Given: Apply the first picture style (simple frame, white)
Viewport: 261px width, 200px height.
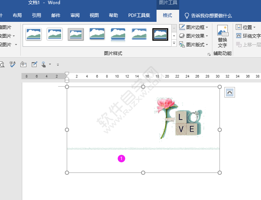Looking at the screenshot, I should (x=34, y=34).
